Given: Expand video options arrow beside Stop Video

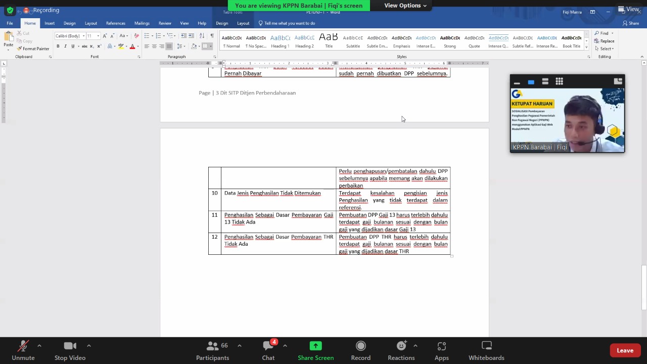Looking at the screenshot, I should (x=88, y=346).
